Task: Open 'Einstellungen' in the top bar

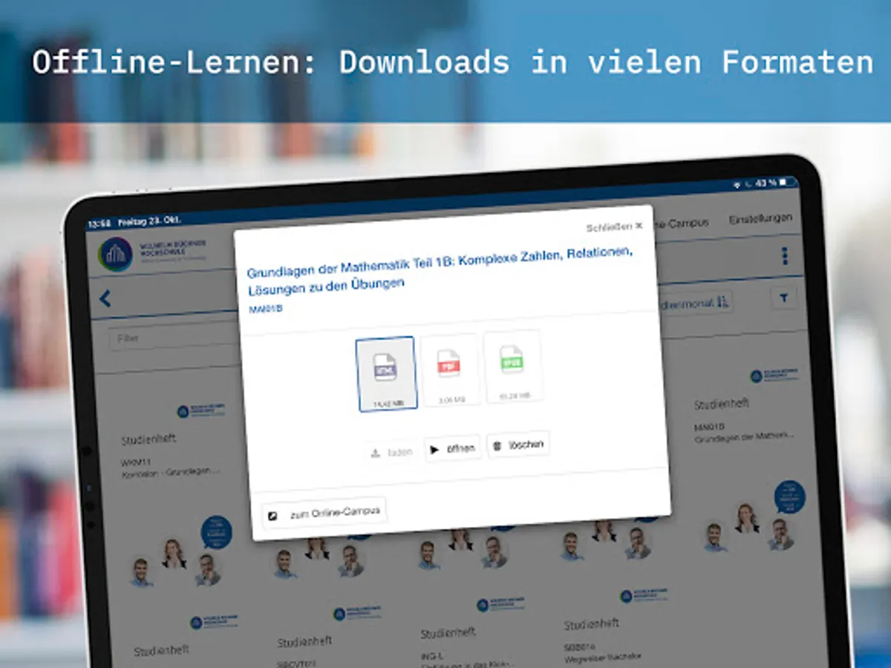Action: pos(760,219)
